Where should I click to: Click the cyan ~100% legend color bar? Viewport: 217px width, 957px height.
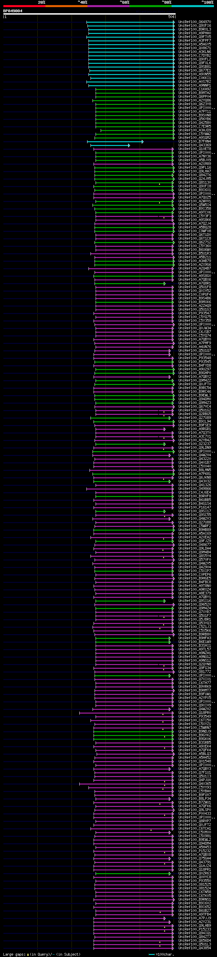tap(193, 6)
